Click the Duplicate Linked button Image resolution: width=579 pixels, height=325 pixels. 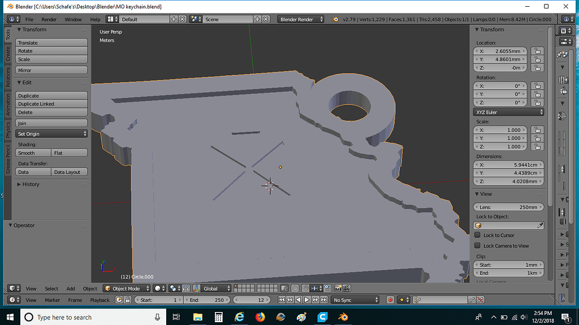(51, 104)
